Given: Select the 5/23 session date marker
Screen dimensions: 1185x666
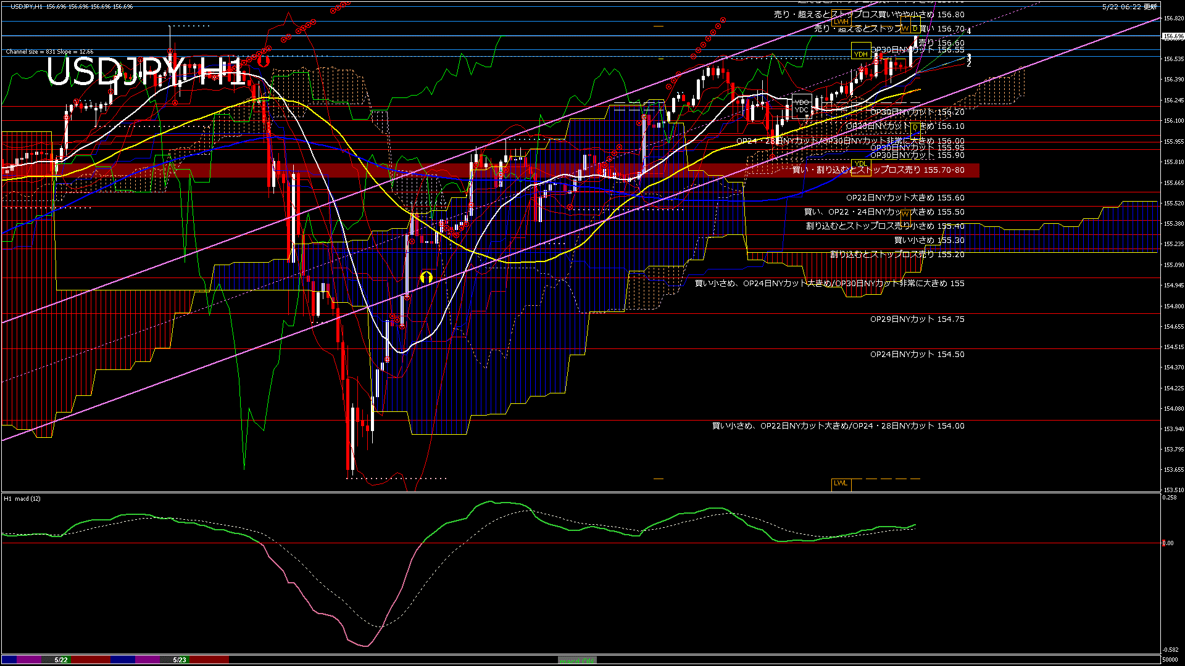Looking at the screenshot, I should 180,660.
